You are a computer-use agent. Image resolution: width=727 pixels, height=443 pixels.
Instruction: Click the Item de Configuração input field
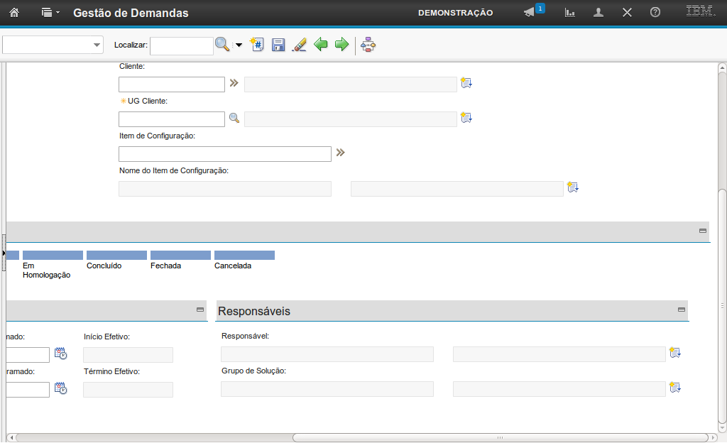tap(224, 154)
